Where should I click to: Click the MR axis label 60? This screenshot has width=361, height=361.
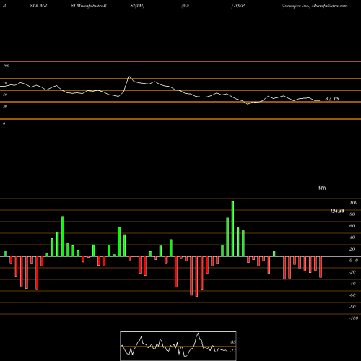click(352, 226)
